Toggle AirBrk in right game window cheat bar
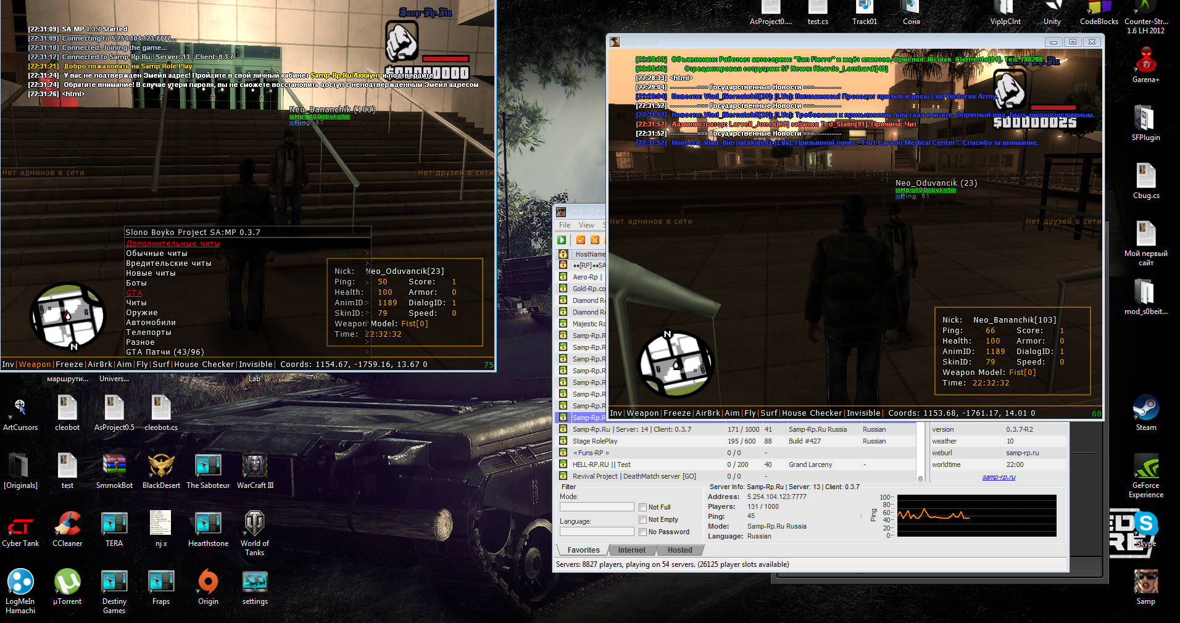The height and width of the screenshot is (623, 1180). pos(708,413)
